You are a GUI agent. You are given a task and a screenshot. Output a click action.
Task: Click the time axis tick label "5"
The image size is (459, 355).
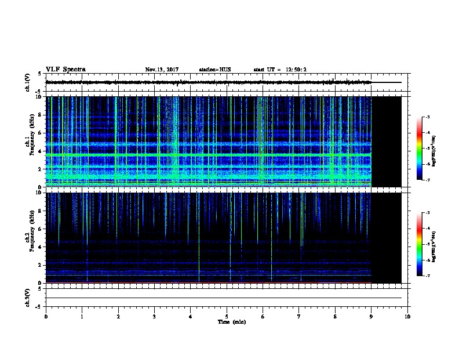point(227,316)
